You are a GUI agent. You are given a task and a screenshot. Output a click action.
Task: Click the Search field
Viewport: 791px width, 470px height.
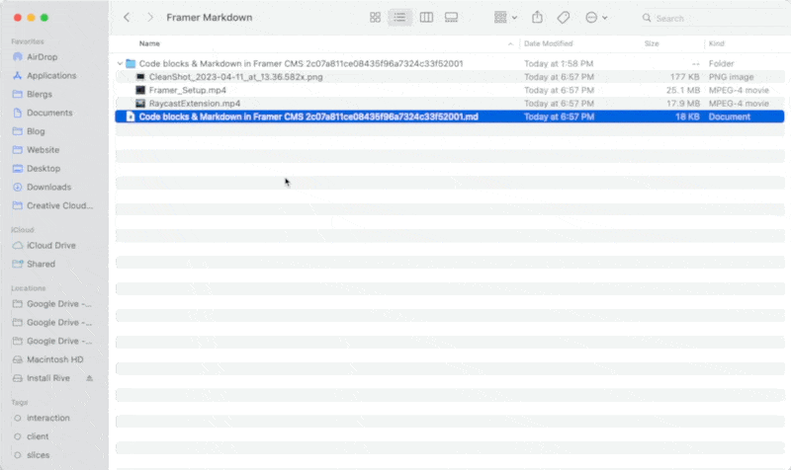[712, 18]
